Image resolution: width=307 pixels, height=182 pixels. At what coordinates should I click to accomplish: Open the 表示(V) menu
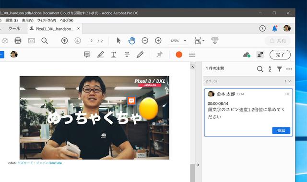[x=28, y=20]
